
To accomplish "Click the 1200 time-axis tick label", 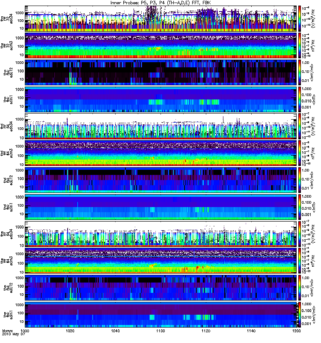I will [296, 331].
